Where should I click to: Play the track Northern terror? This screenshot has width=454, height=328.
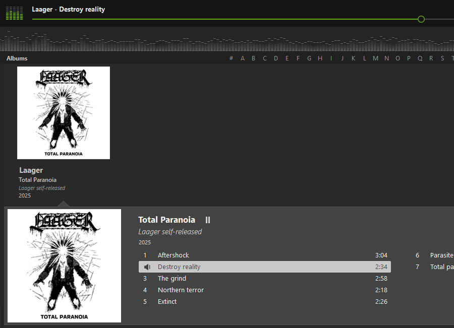tap(181, 290)
